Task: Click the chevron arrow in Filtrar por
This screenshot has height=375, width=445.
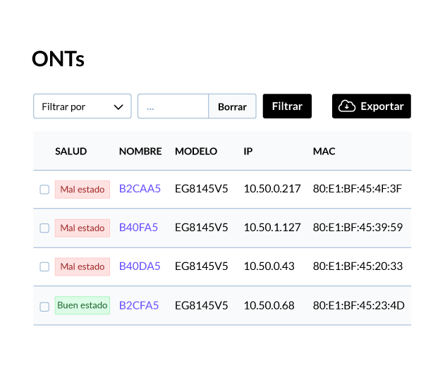Action: click(x=118, y=107)
